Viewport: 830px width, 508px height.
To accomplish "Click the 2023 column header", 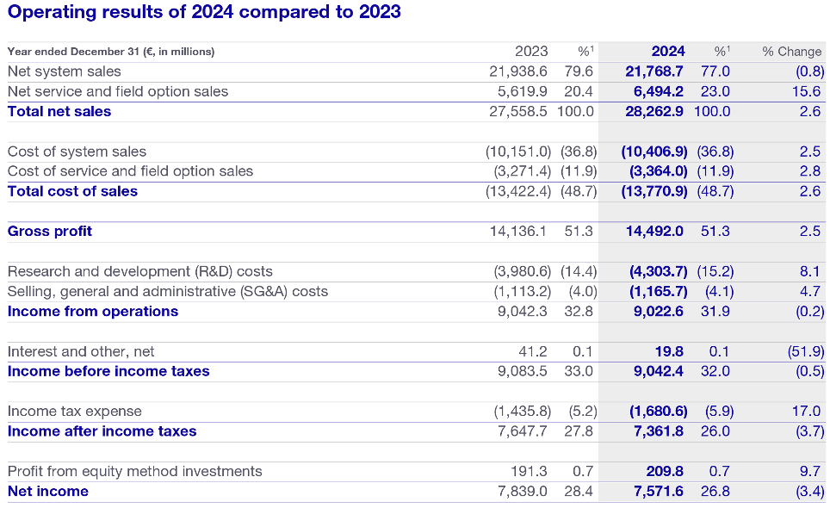I will (531, 52).
